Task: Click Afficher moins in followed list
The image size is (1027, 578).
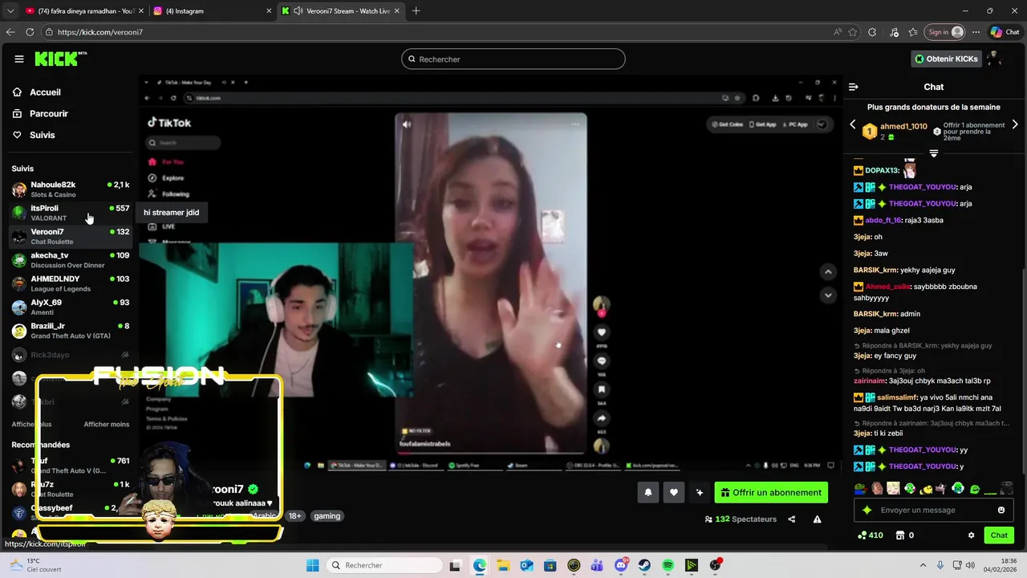Action: [107, 425]
